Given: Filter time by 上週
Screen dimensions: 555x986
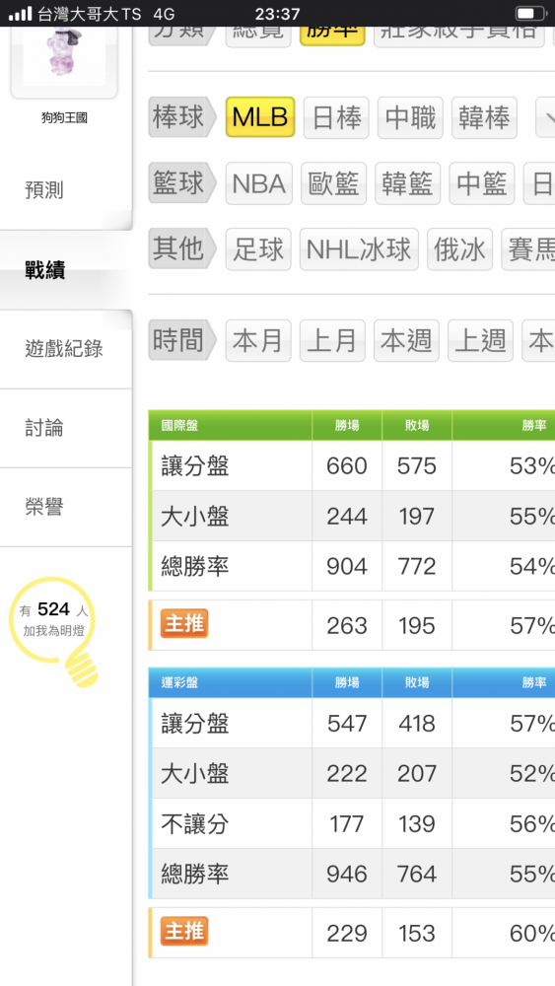Looking at the screenshot, I should click(480, 341).
